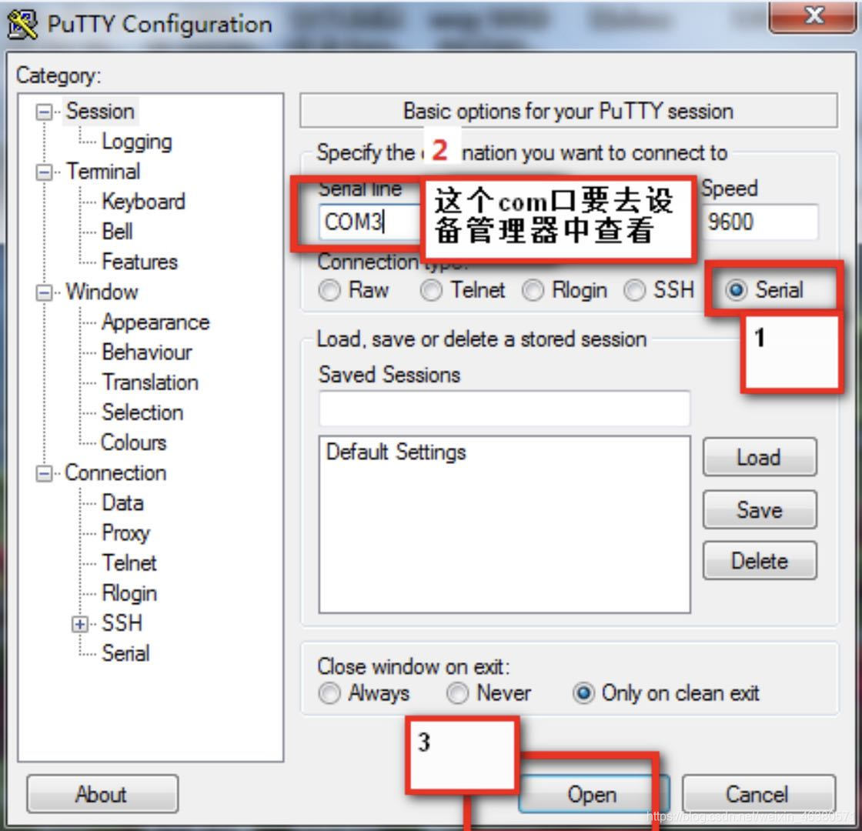Open the Colours category
The width and height of the screenshot is (862, 831).
click(134, 443)
